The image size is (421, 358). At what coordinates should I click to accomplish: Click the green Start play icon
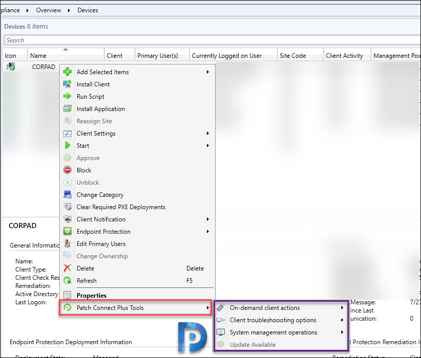(x=67, y=145)
